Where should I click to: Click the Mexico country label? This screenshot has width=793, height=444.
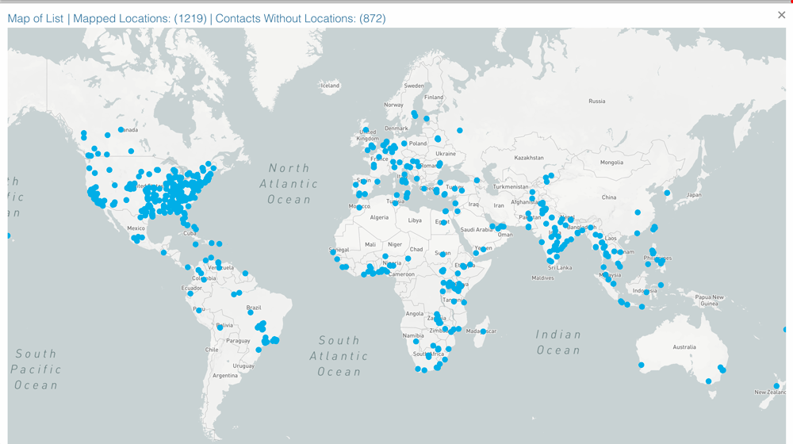click(136, 228)
